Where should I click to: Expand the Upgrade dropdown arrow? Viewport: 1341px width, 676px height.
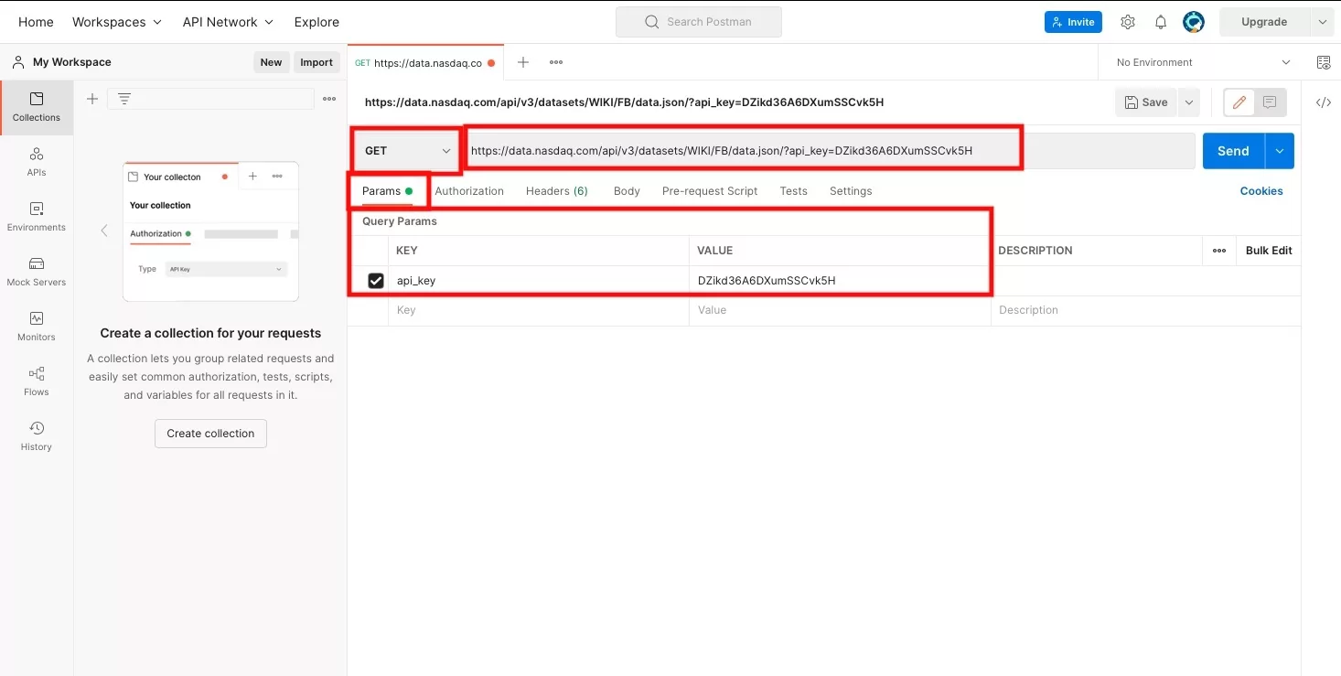[x=1323, y=22]
